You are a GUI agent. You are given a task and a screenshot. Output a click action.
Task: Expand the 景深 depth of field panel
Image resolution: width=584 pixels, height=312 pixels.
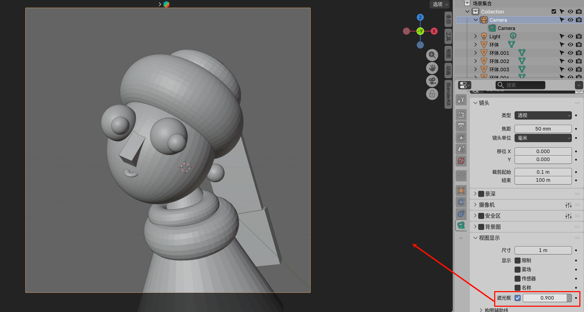[x=475, y=194]
